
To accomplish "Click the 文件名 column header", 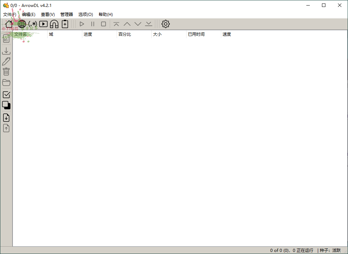I will [x=21, y=34].
